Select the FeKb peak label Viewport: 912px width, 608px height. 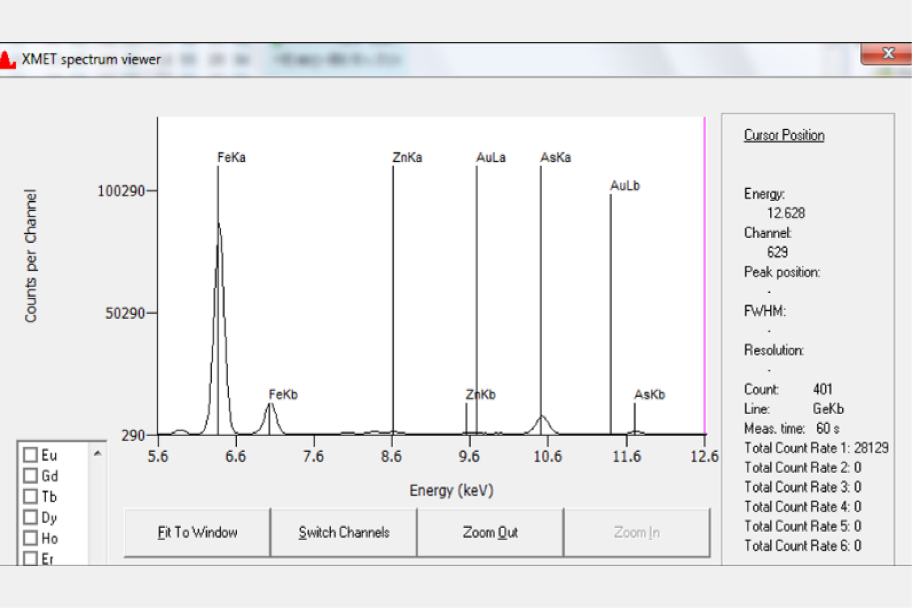point(283,394)
